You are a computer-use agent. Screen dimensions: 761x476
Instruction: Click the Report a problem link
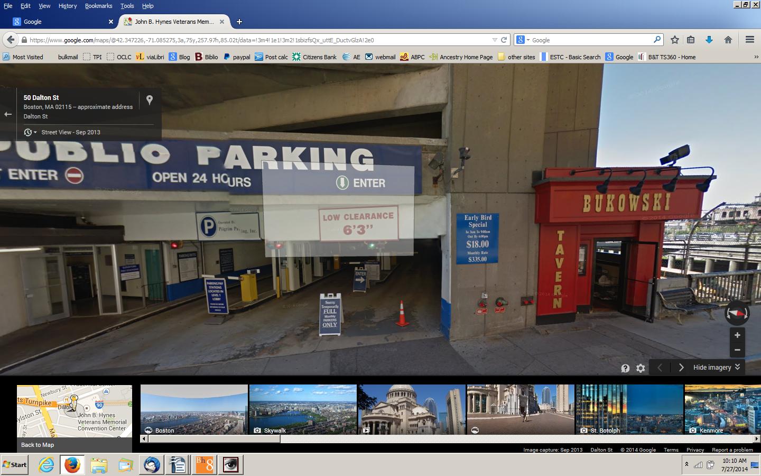pyautogui.click(x=732, y=450)
